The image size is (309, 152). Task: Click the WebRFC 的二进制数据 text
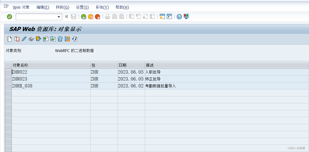74,51
